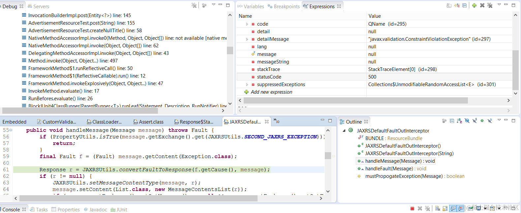Click the Name column header
Screen dimensions: 521x213
click(x=301, y=16)
